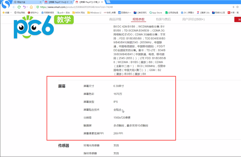Screen dimensions: 241x157
Task: Click the green security shield icon
Action: click(38, 7)
